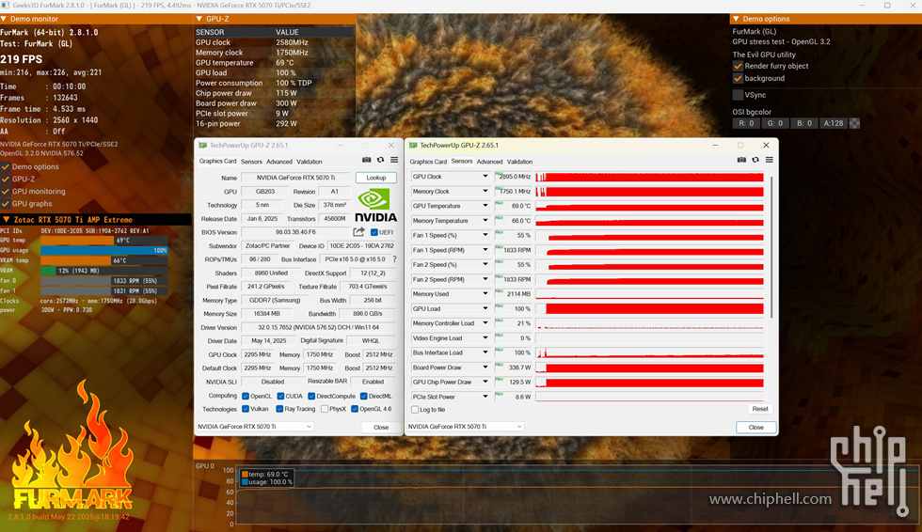Open the Memory Temperature sensor dropdown
The width and height of the screenshot is (922, 532).
click(x=485, y=221)
